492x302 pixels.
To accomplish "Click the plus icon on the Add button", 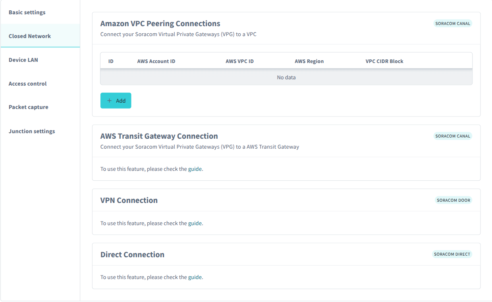I will [109, 101].
